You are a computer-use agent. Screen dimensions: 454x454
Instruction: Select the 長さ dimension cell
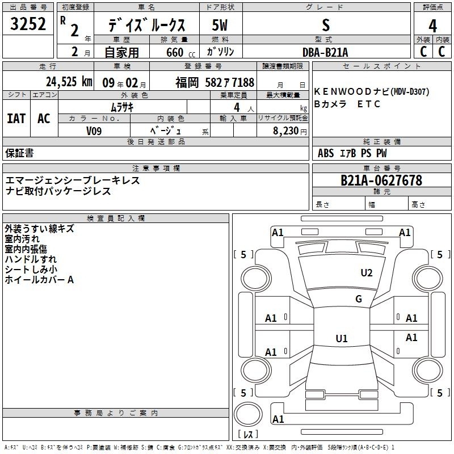tap(339, 203)
